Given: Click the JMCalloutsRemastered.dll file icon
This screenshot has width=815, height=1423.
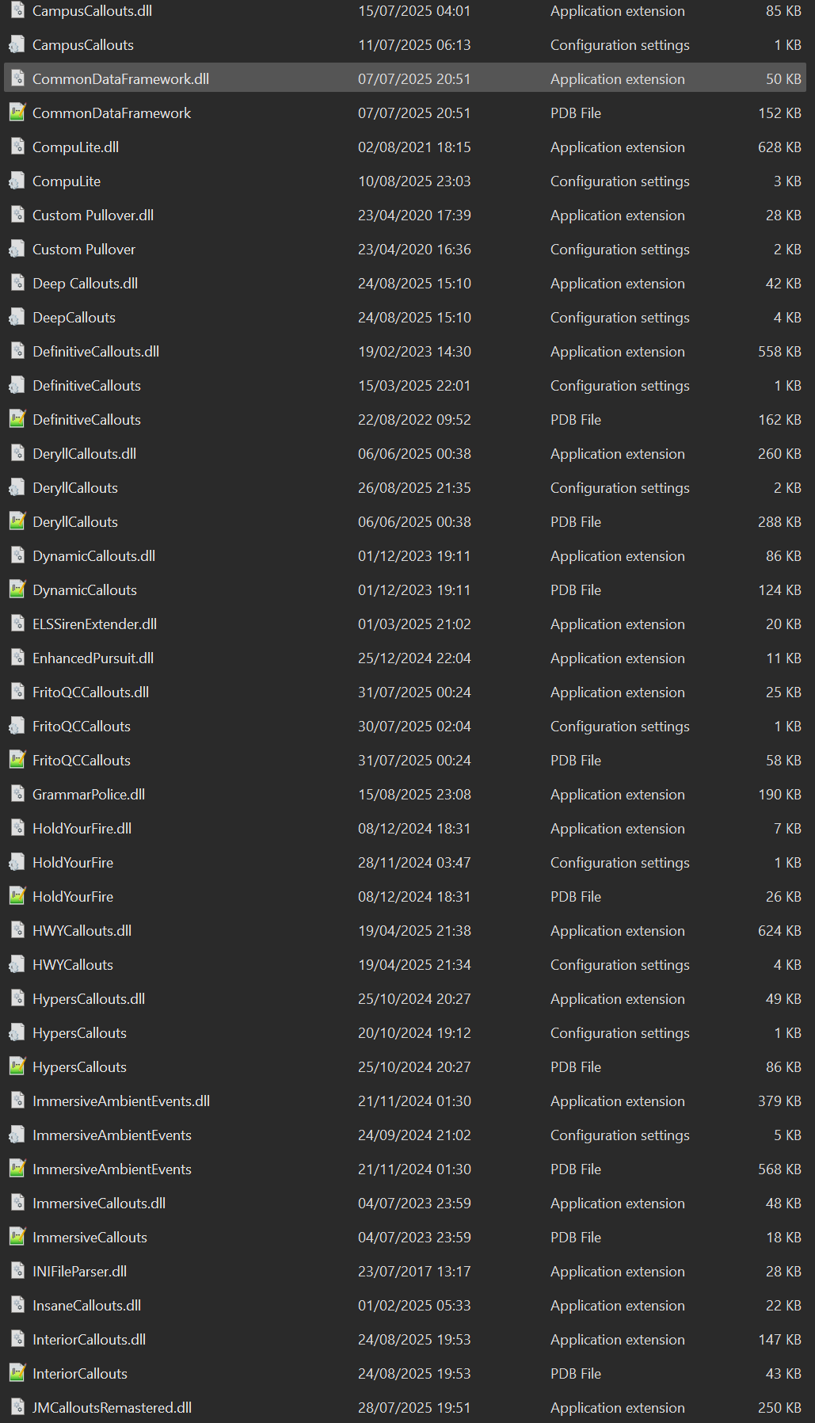Looking at the screenshot, I should [x=17, y=1408].
